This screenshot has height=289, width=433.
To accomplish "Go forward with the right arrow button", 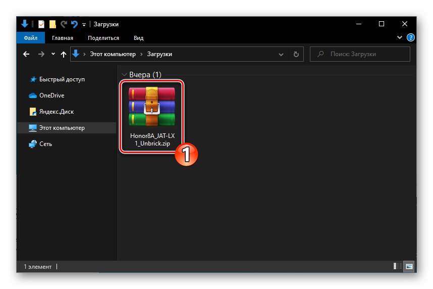I will [41, 54].
